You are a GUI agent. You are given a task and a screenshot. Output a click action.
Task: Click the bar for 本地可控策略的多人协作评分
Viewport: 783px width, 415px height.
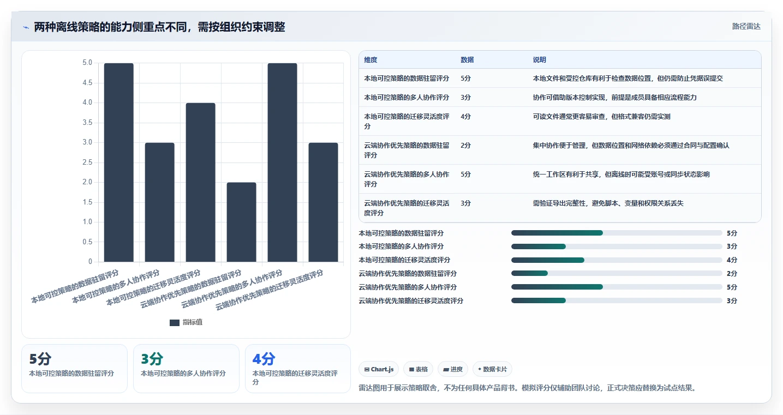point(160,202)
